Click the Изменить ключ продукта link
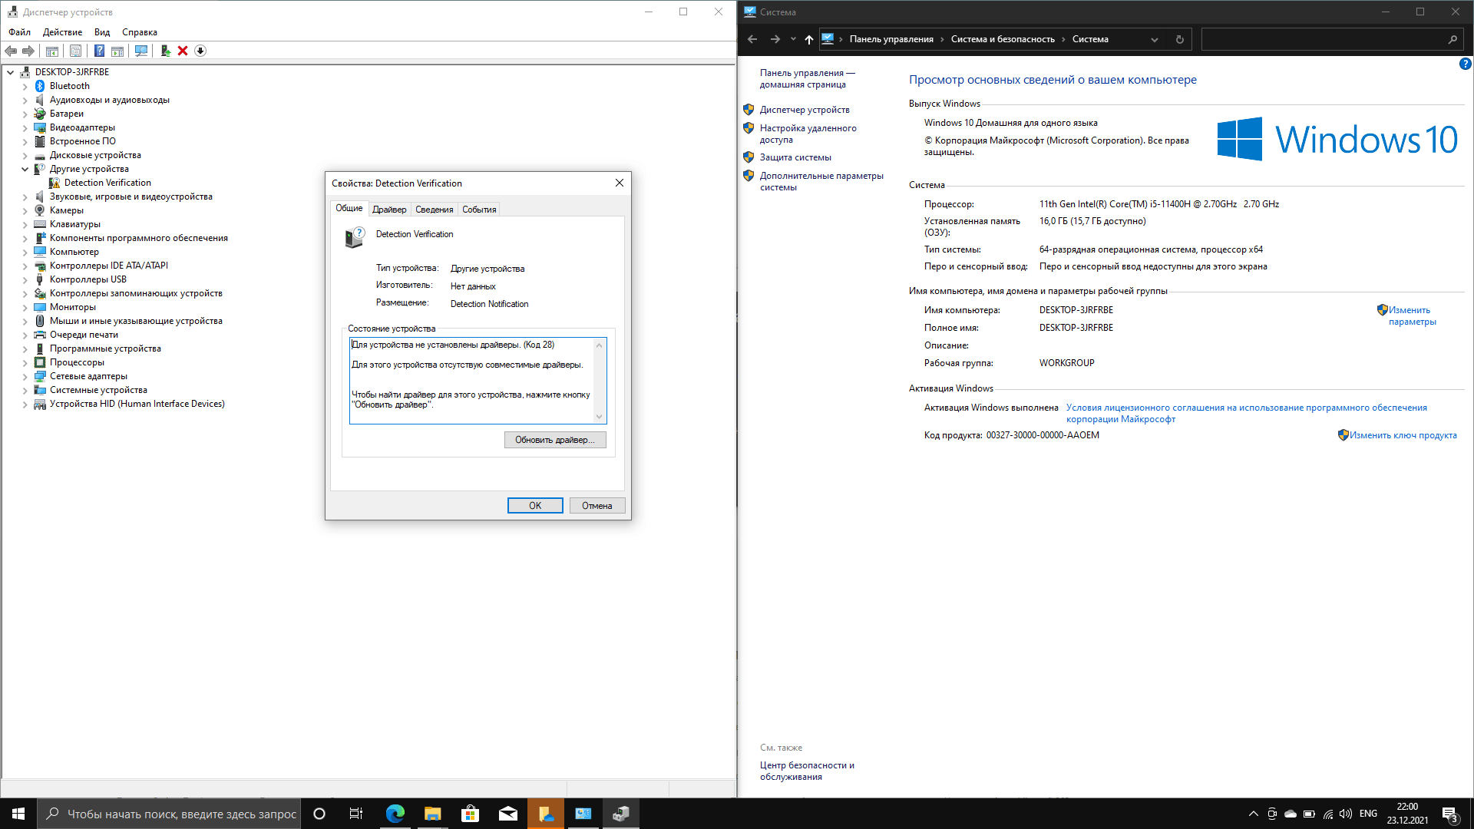The width and height of the screenshot is (1474, 829). (x=1403, y=435)
